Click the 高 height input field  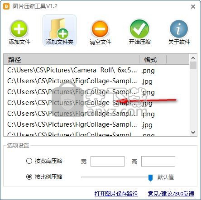pyautogui.click(x=158, y=162)
